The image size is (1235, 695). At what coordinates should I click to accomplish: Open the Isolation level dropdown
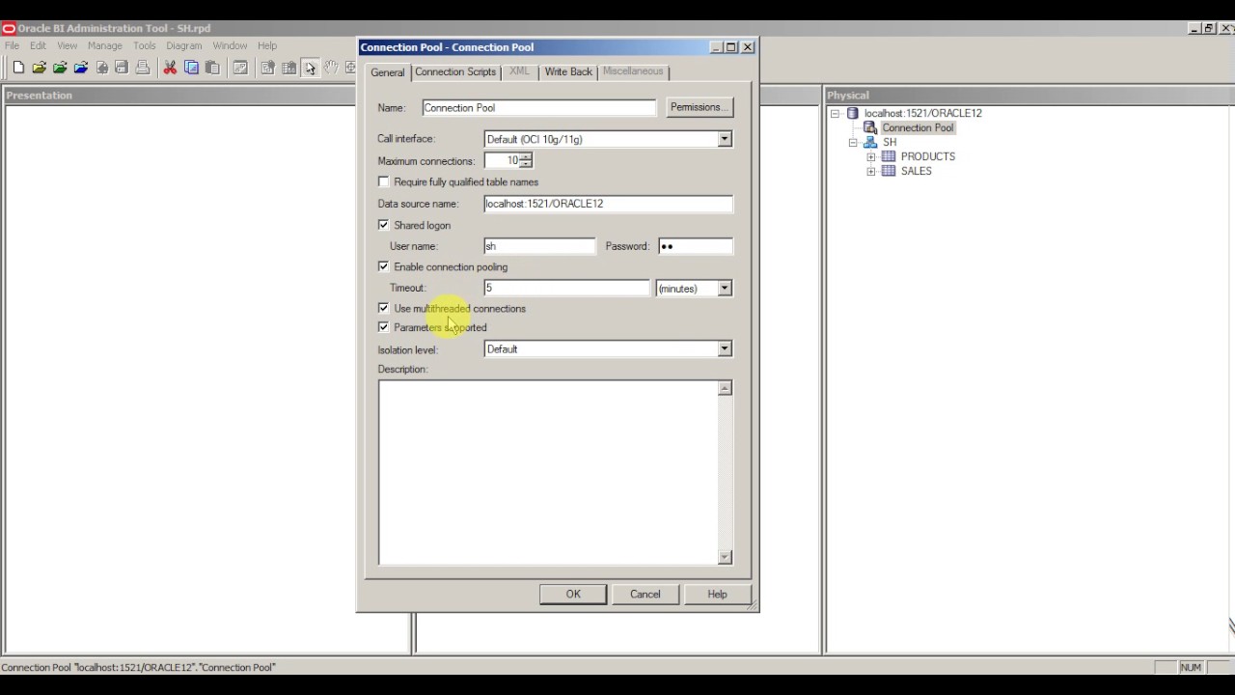[x=725, y=348]
